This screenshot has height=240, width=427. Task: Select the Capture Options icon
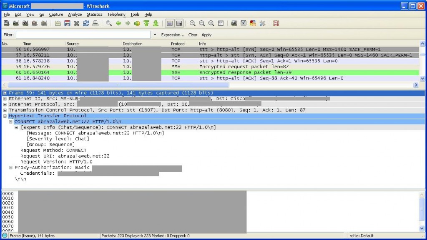tap(16, 23)
